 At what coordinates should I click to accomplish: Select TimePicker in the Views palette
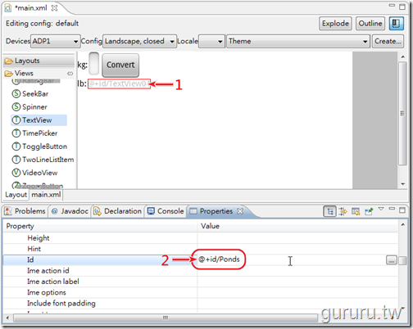pos(40,133)
